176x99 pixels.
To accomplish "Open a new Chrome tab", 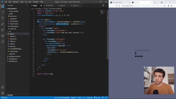I will (x=155, y=2).
